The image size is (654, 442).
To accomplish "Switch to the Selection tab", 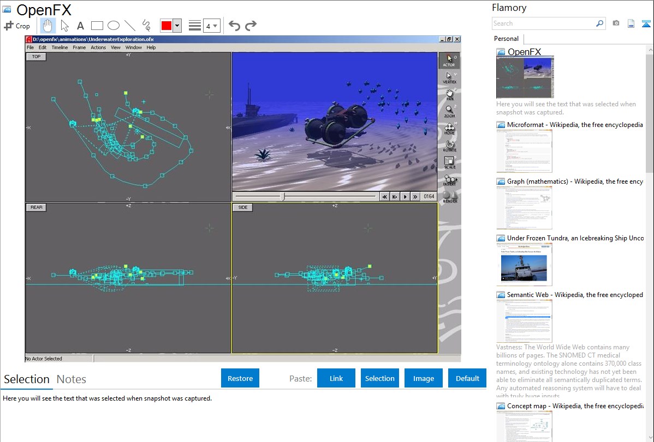I will [27, 379].
